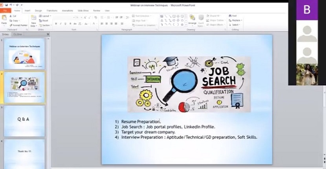Toggle Align Text Left

tap(102, 24)
